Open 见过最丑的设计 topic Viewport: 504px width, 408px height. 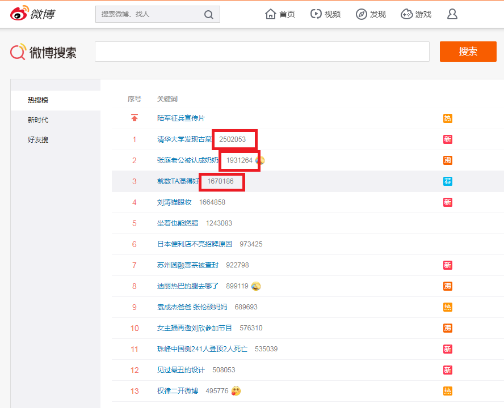(x=181, y=370)
